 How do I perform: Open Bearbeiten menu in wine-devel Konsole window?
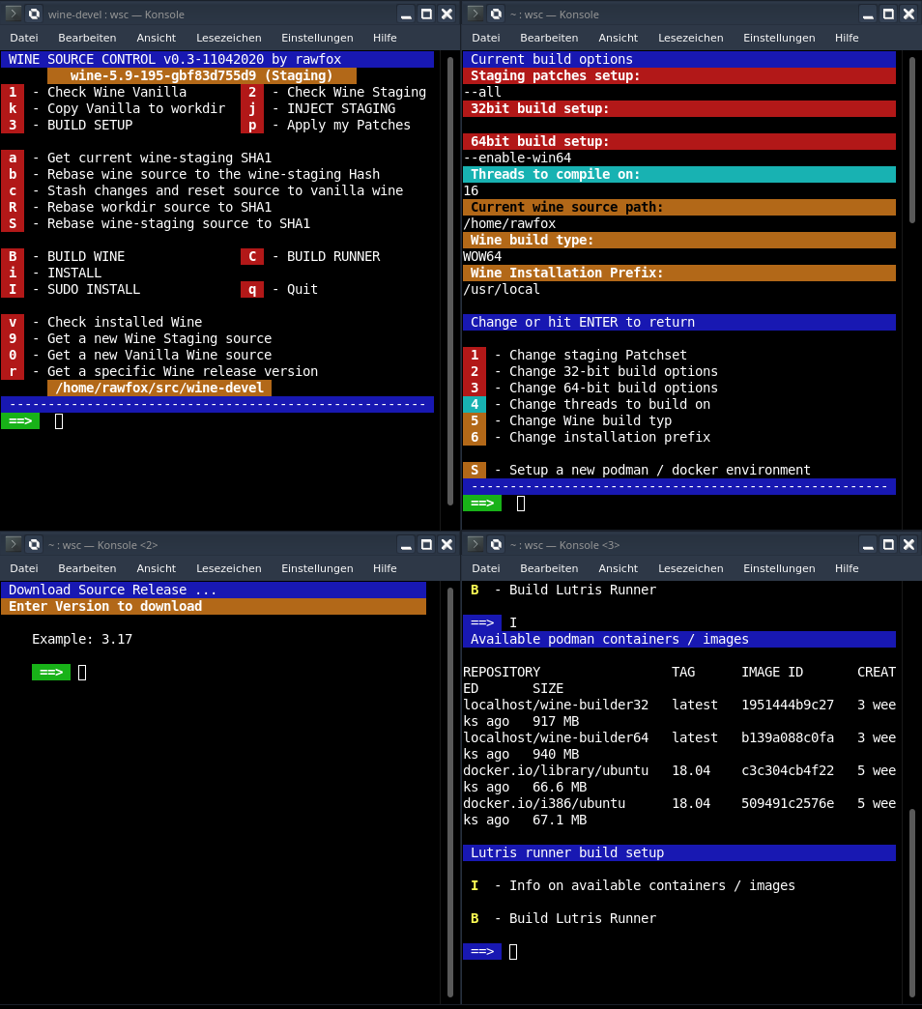pos(87,38)
